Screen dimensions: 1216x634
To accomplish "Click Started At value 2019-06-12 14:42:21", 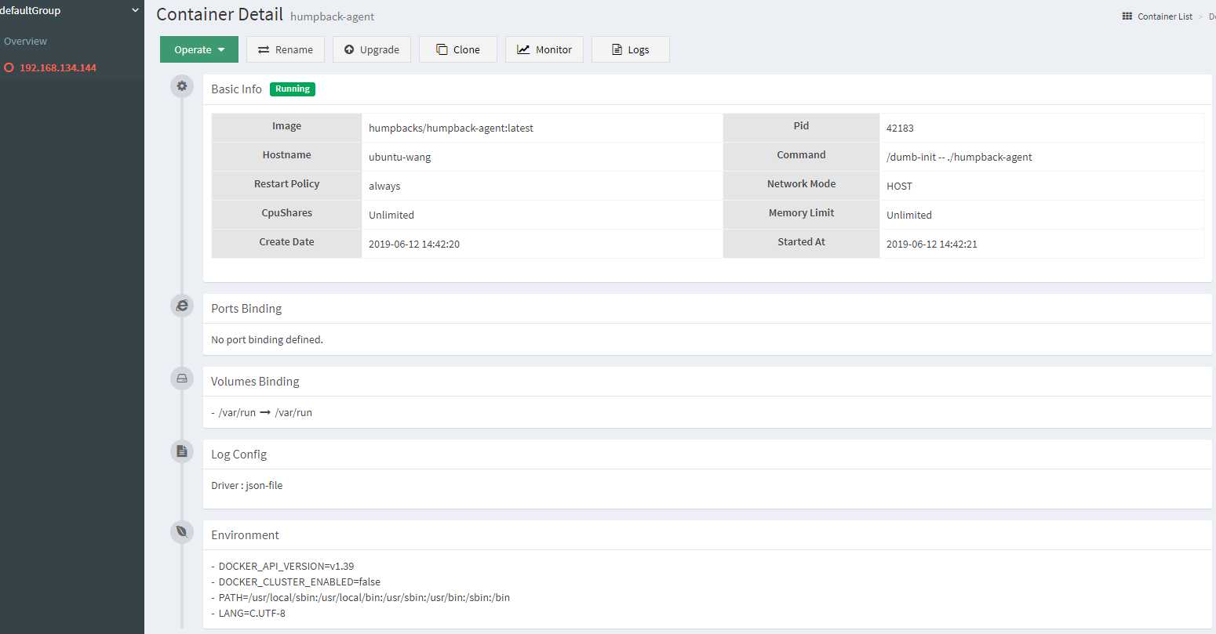I will pyautogui.click(x=932, y=244).
